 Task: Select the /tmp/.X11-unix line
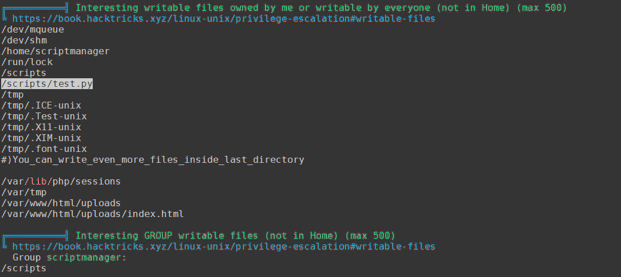pyautogui.click(x=41, y=127)
